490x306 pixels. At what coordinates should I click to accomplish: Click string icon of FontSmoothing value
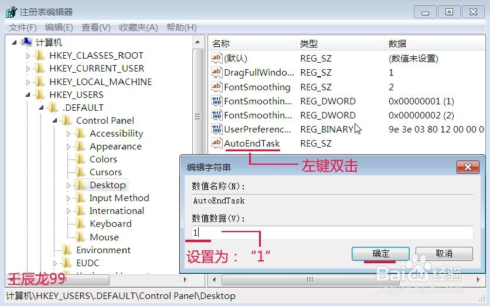tap(216, 87)
